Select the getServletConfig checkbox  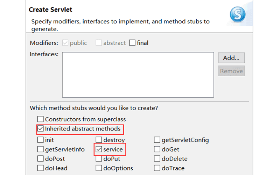point(157,140)
